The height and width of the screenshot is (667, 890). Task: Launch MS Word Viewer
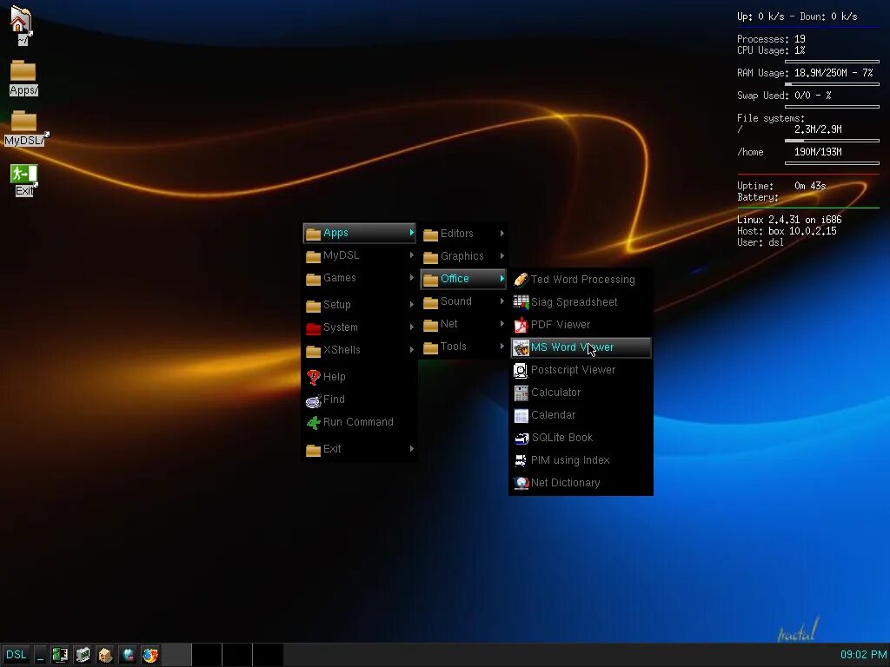(x=581, y=347)
